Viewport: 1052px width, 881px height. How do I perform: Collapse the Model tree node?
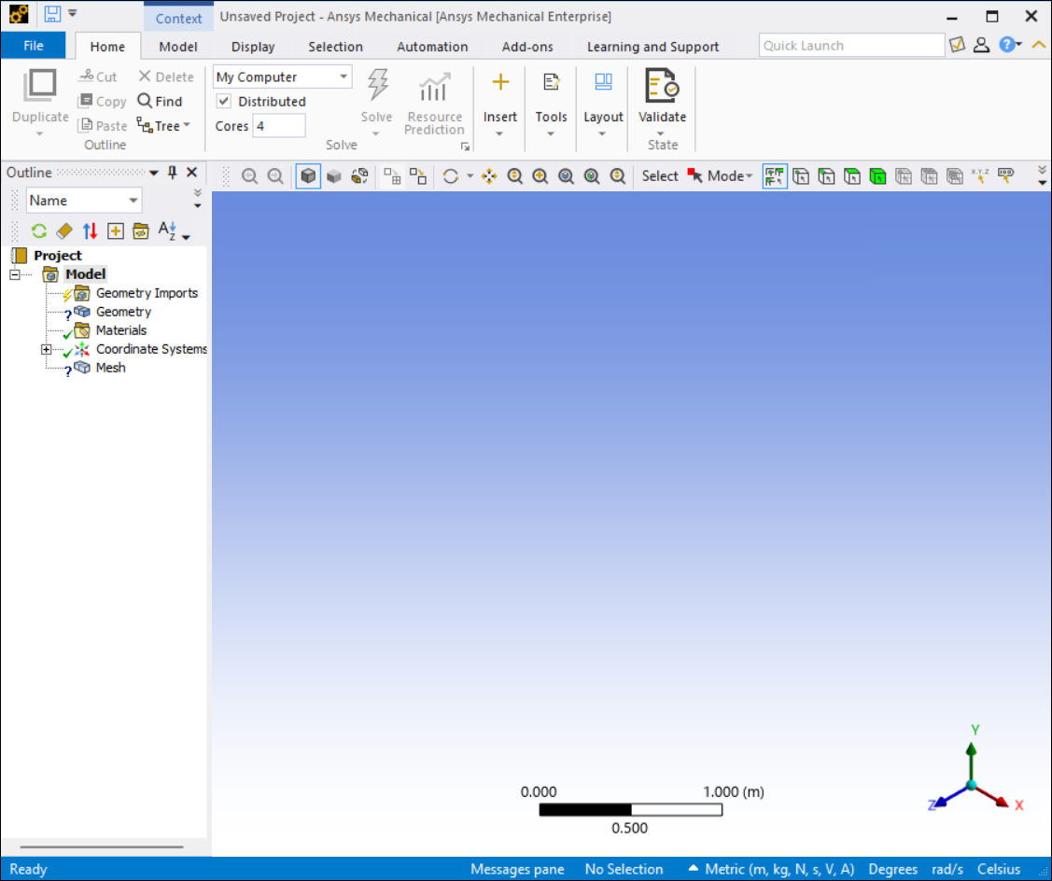(15, 274)
